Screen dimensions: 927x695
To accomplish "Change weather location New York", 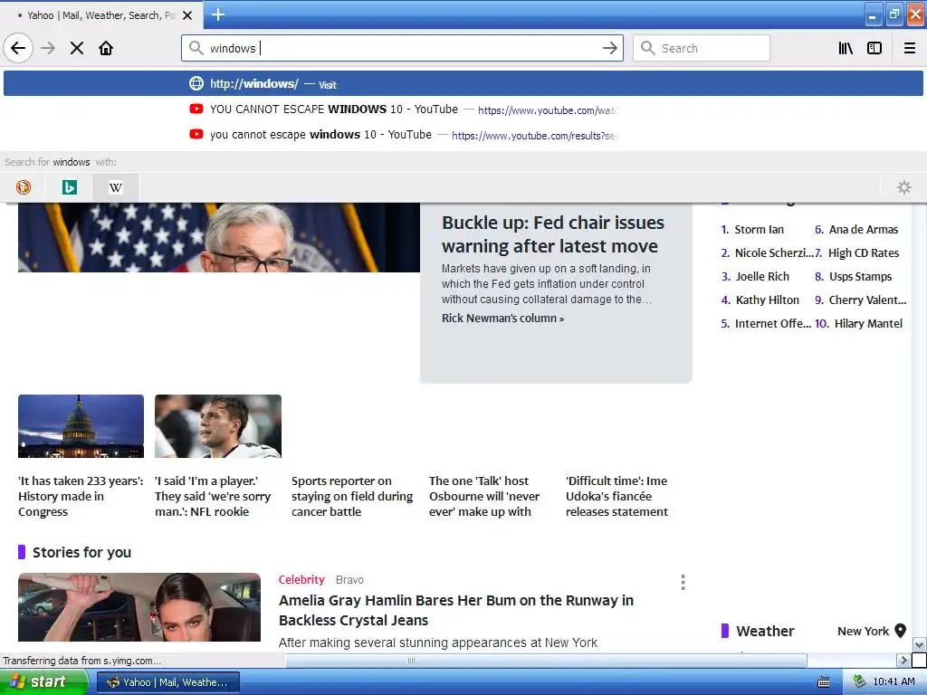I will point(863,631).
